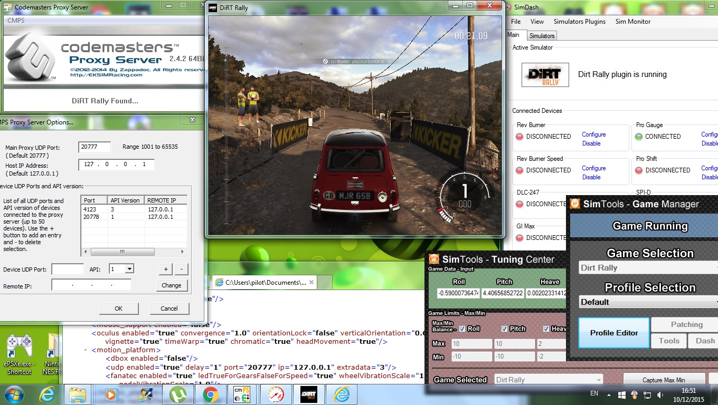Viewport: 718px width, 405px height.
Task: Click the Device UDP Port field
Action: tap(68, 269)
